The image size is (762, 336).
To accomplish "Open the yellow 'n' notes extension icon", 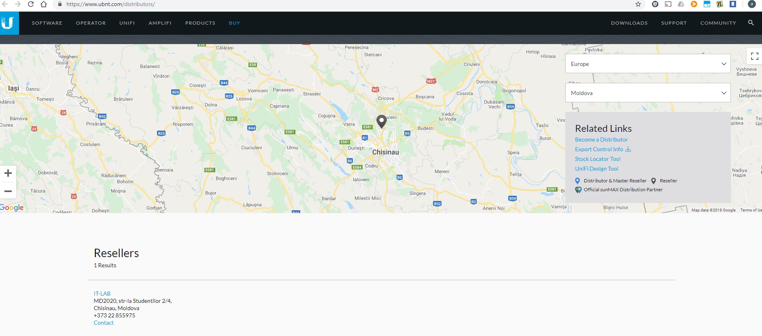I will click(x=720, y=4).
